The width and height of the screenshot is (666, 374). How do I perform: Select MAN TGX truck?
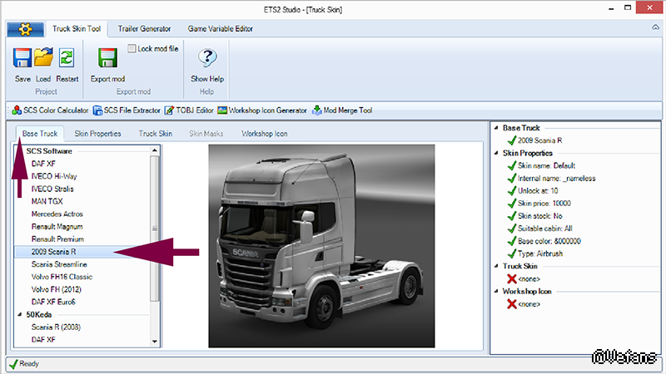(x=47, y=201)
